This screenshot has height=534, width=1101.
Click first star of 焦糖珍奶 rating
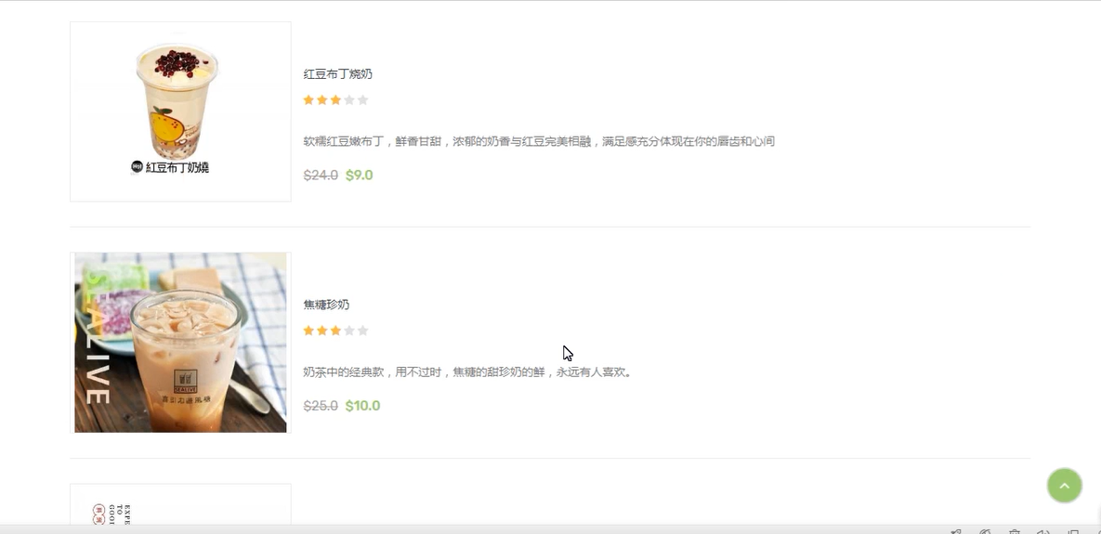[x=308, y=331]
